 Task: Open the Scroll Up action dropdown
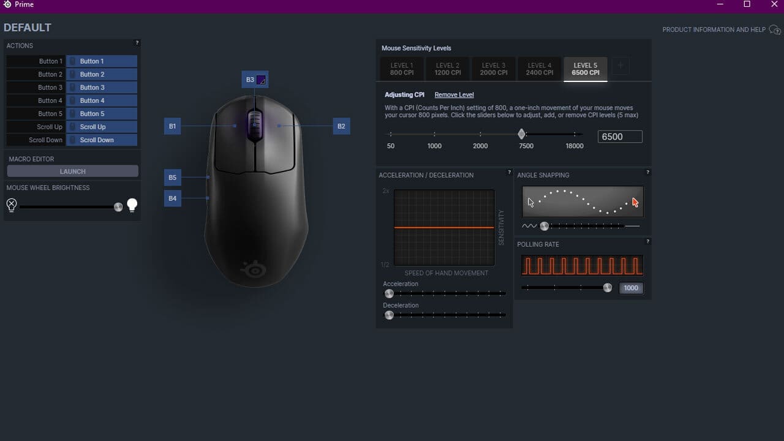(x=101, y=127)
